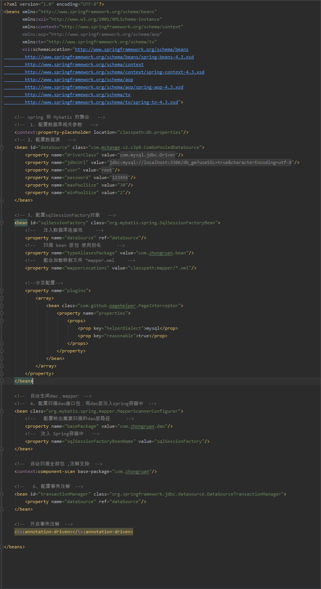This screenshot has width=321, height=589.
Task: Click the classpath:mapper/*.xml value
Action: [x=160, y=268]
